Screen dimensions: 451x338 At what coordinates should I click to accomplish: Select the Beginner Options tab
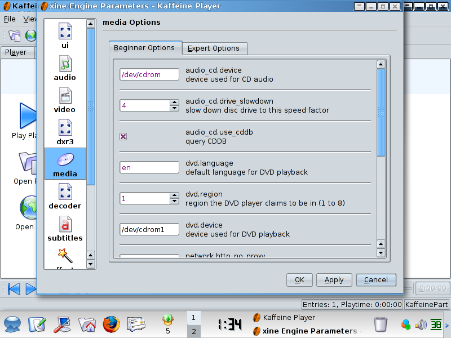(x=145, y=48)
